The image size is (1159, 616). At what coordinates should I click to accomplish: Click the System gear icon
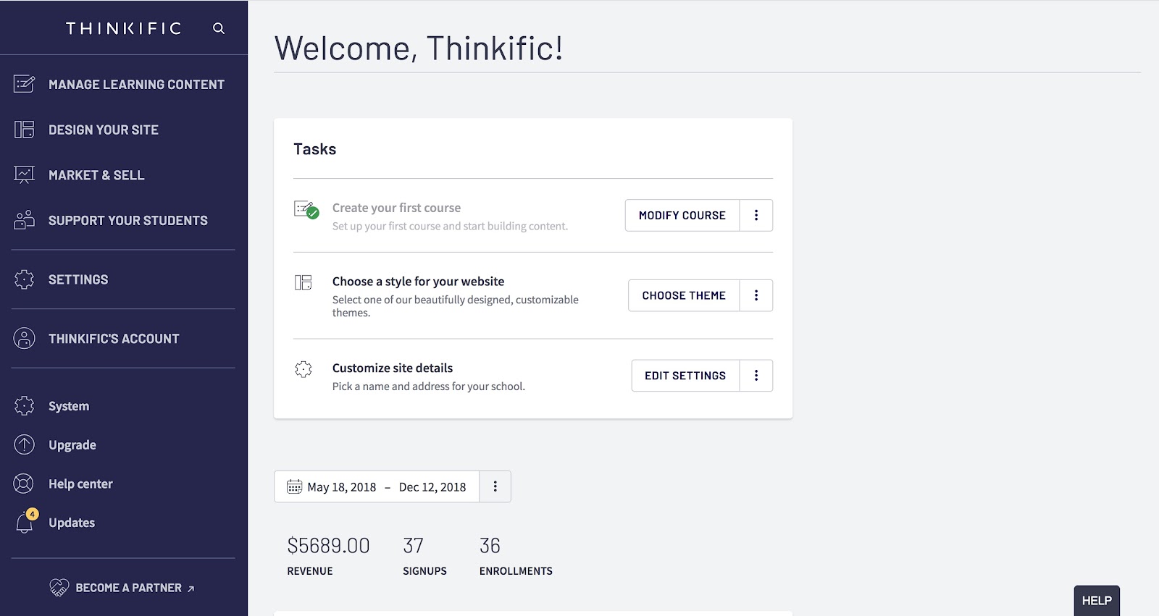click(24, 406)
